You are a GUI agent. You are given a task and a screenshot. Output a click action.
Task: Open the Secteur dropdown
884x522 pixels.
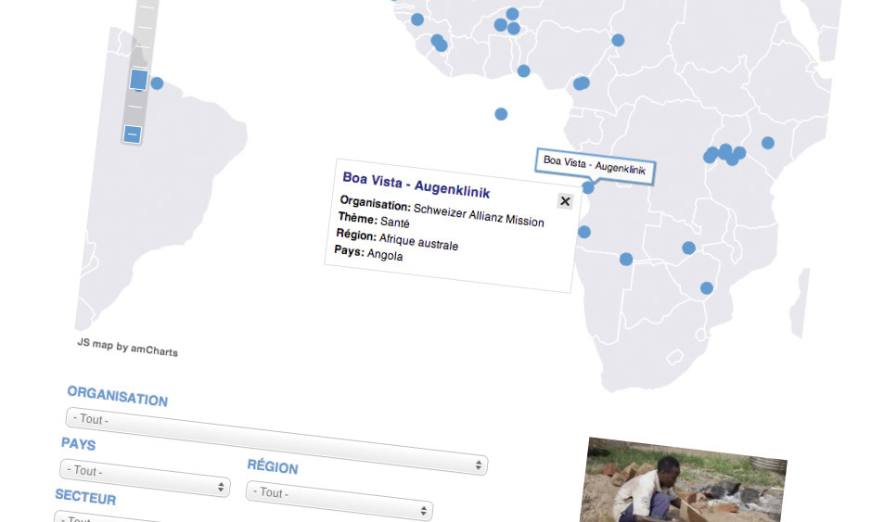point(107,517)
